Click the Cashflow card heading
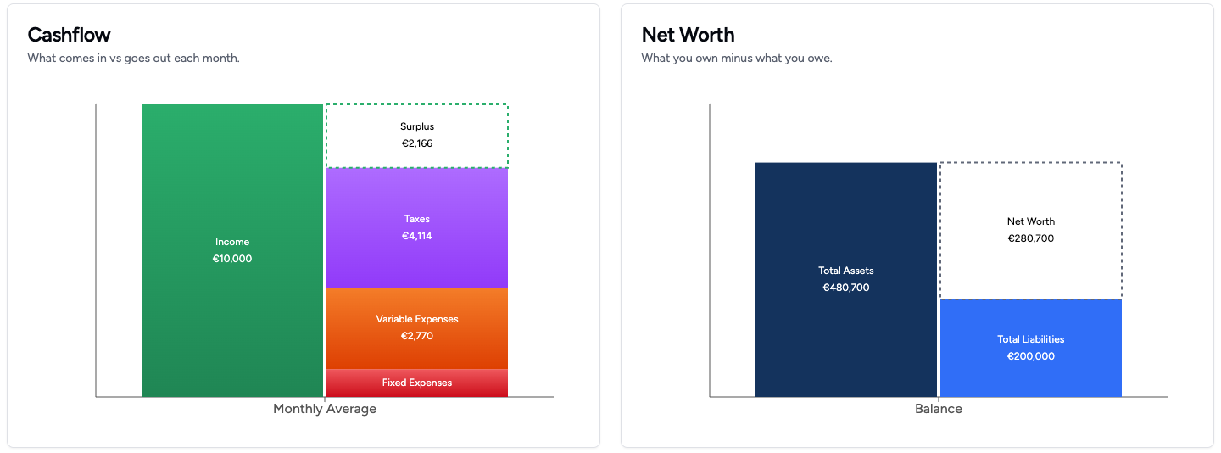Viewport: 1221px width, 453px height. [69, 35]
